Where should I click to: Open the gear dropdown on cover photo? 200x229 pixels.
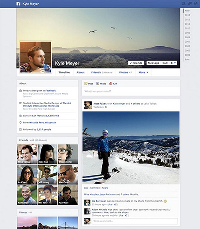coord(173,63)
